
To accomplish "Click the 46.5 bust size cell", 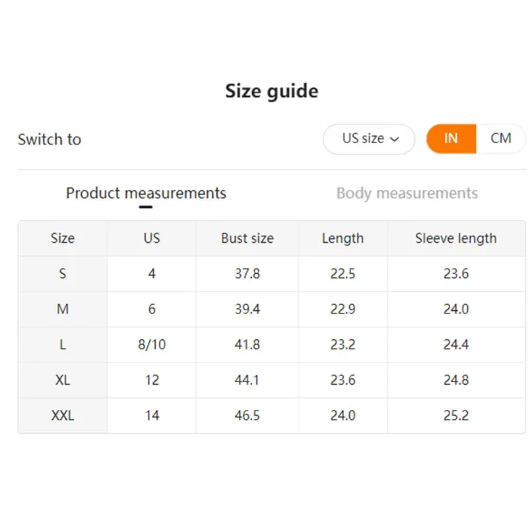I will pyautogui.click(x=247, y=416).
